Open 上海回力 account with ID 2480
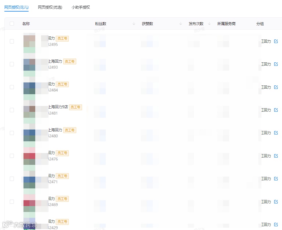 click(55, 130)
